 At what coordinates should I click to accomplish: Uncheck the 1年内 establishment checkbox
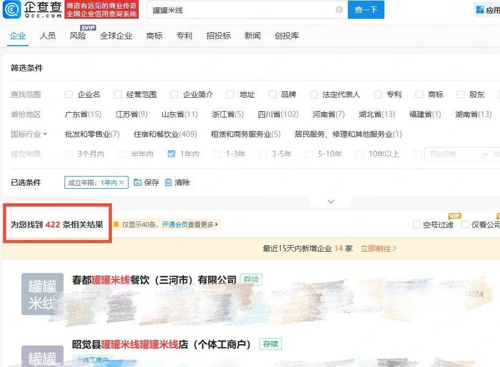point(172,154)
